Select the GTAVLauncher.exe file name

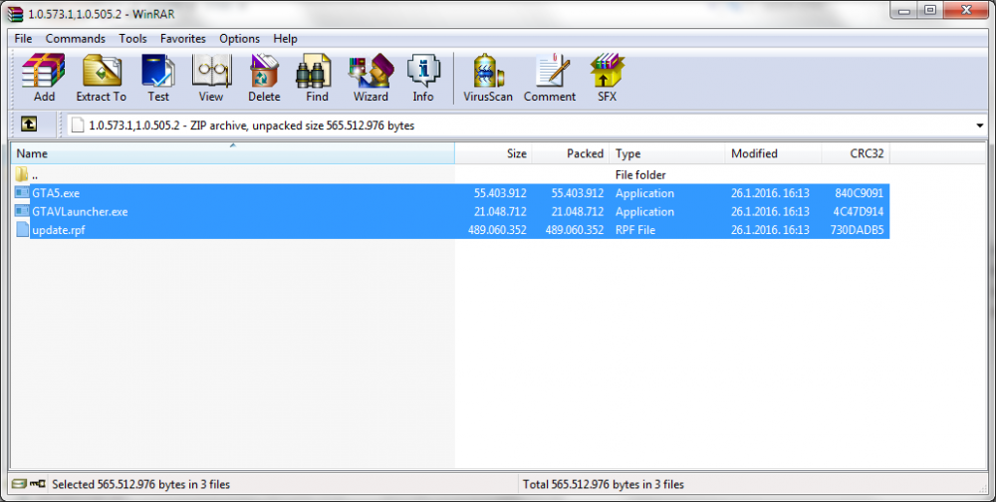[80, 211]
